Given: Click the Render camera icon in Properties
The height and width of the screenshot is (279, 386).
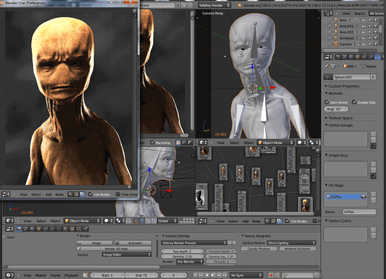Looking at the screenshot, I should pyautogui.click(x=338, y=57).
